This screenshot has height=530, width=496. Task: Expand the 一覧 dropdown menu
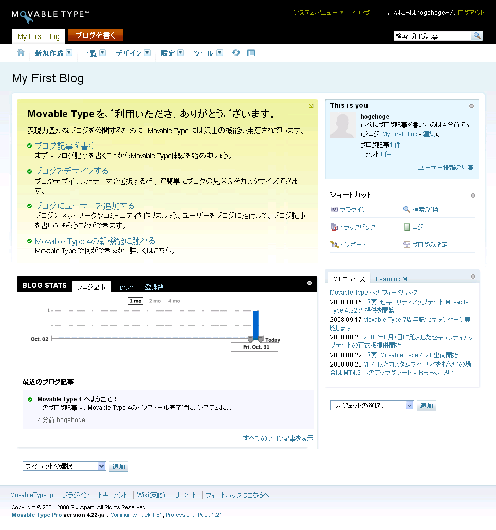(x=102, y=53)
